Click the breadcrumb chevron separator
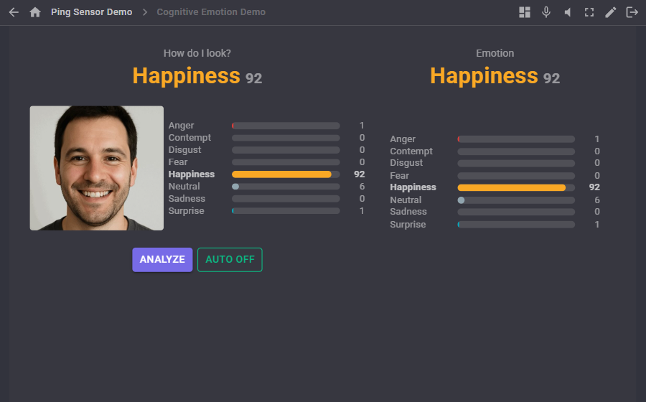Screen dimensions: 646x402 coord(144,12)
